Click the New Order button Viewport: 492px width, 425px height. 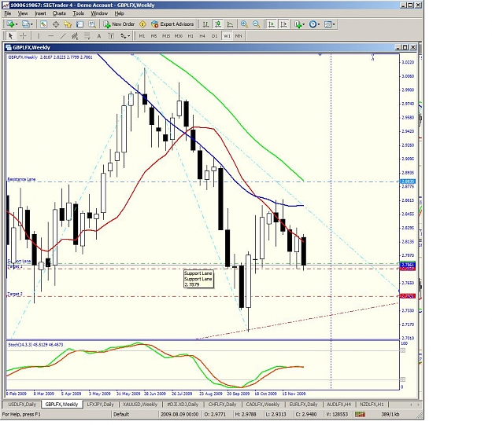(119, 24)
